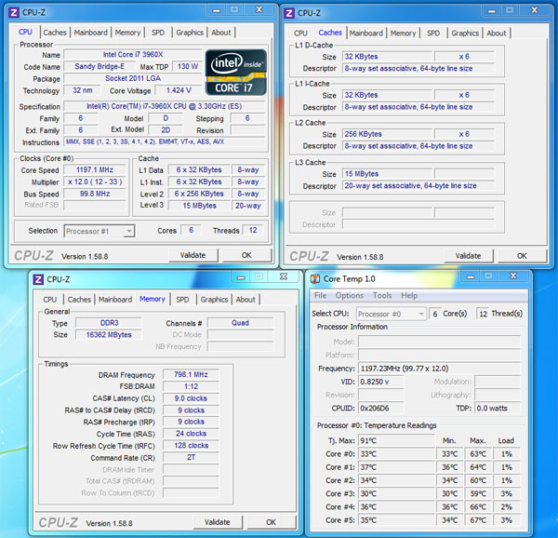
Task: Click the Tj. Max value '91°C'
Action: [x=396, y=441]
